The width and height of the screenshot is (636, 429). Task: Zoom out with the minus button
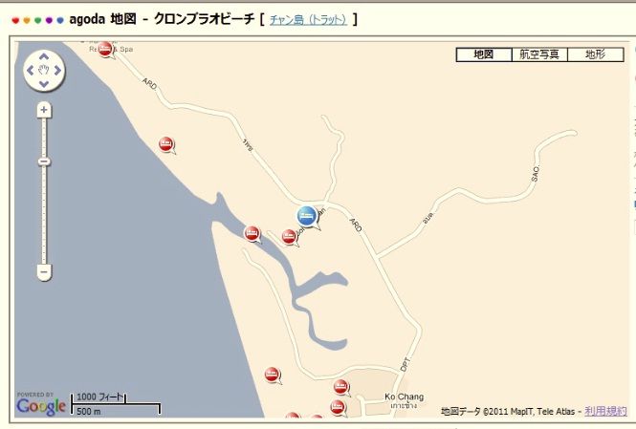[x=44, y=271]
